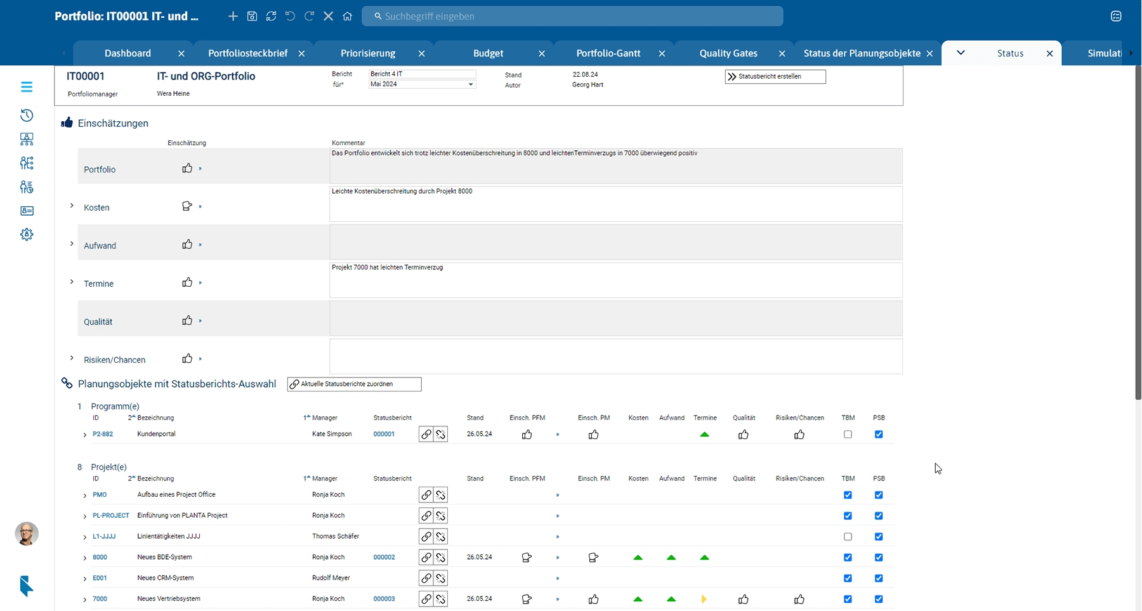This screenshot has width=1142, height=611.
Task: Check the TBM checkbox for Linientätigkeiten JJJJ
Action: [848, 537]
